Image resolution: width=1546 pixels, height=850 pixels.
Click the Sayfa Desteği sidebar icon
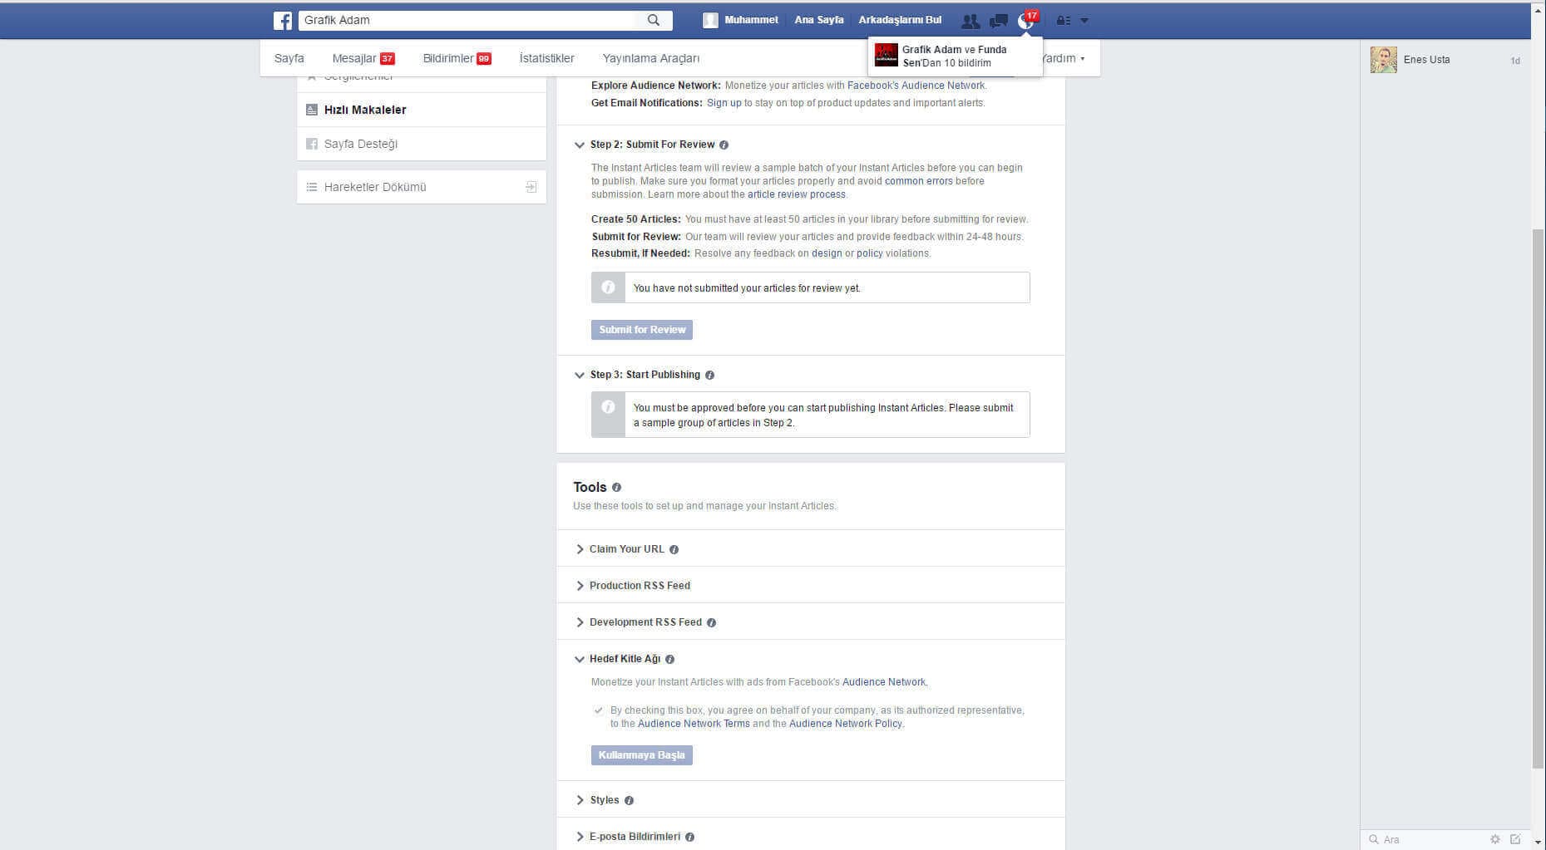click(312, 144)
